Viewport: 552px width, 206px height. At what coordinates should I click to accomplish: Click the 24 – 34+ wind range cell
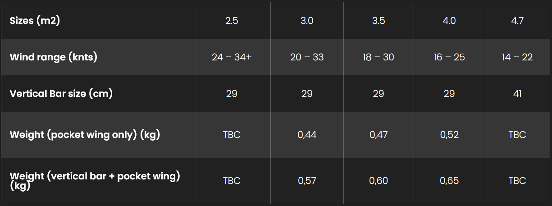coord(232,57)
